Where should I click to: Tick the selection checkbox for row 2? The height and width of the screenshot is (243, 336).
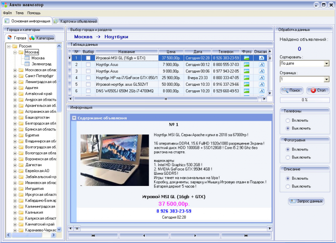pyautogui.click(x=88, y=65)
